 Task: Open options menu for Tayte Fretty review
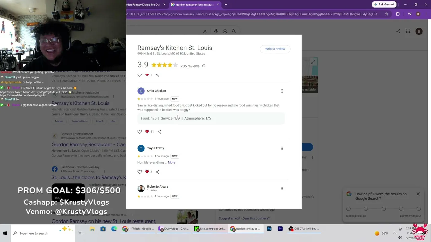click(282, 148)
